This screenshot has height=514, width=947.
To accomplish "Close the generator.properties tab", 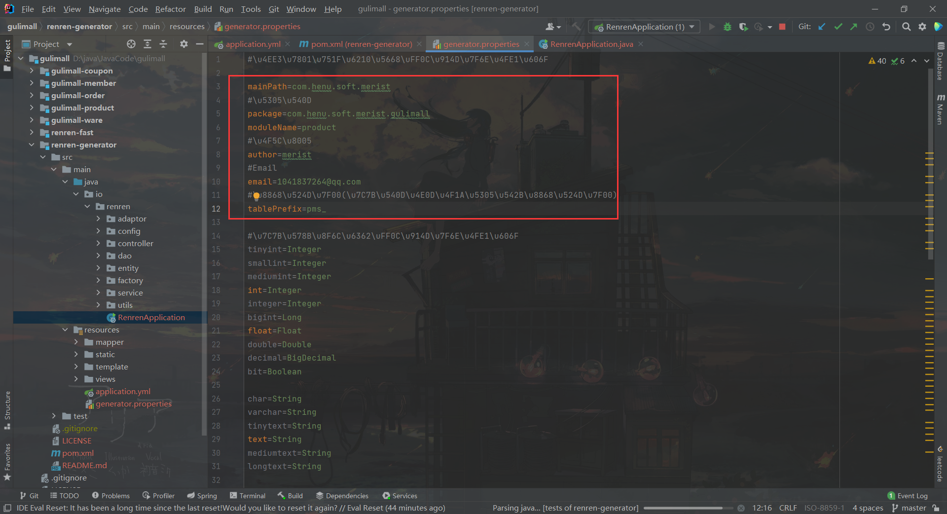I will coord(527,44).
